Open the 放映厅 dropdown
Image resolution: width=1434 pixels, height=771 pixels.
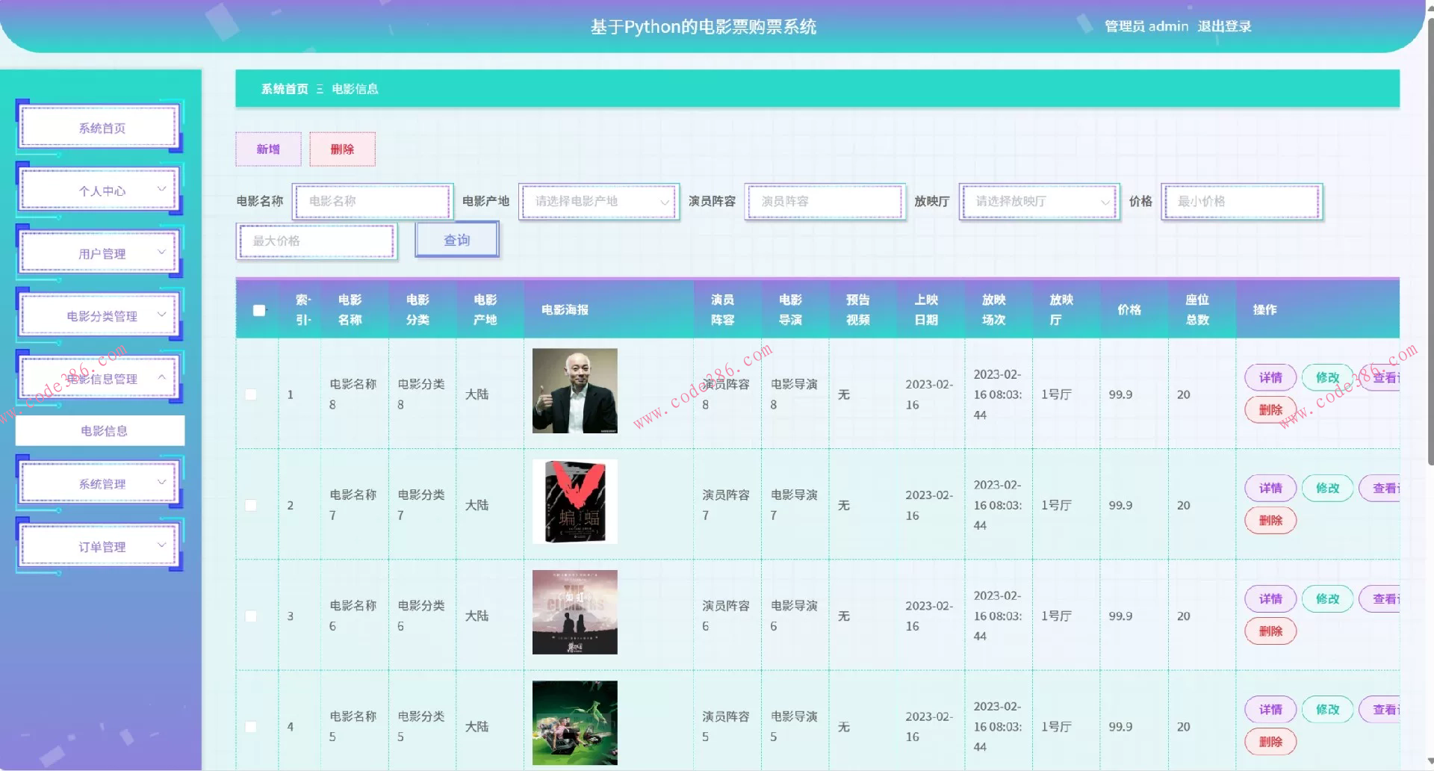pyautogui.click(x=1037, y=201)
